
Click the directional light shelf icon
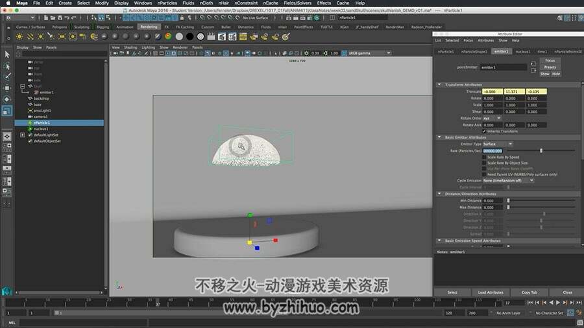coord(30,36)
